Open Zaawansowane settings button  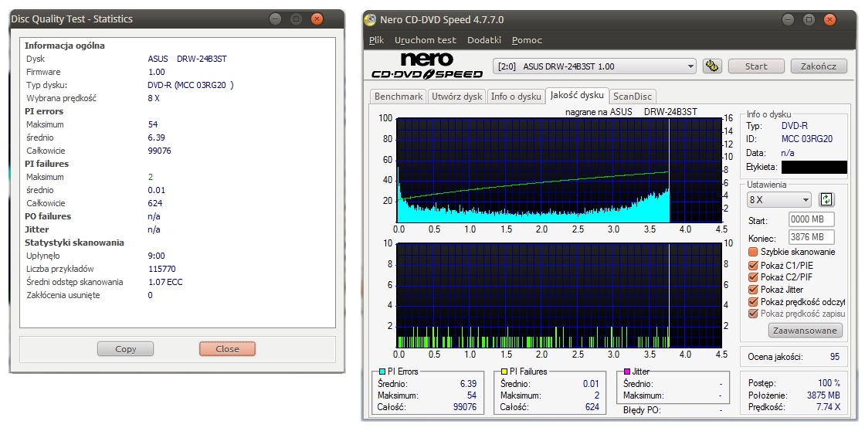[806, 331]
